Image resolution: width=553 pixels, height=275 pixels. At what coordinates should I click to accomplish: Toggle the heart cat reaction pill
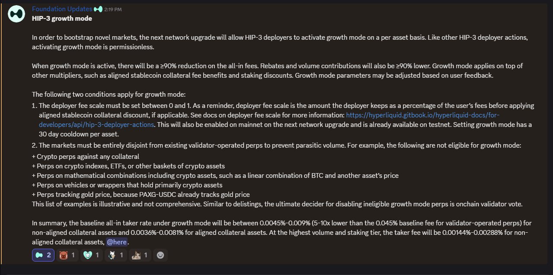tap(91, 255)
